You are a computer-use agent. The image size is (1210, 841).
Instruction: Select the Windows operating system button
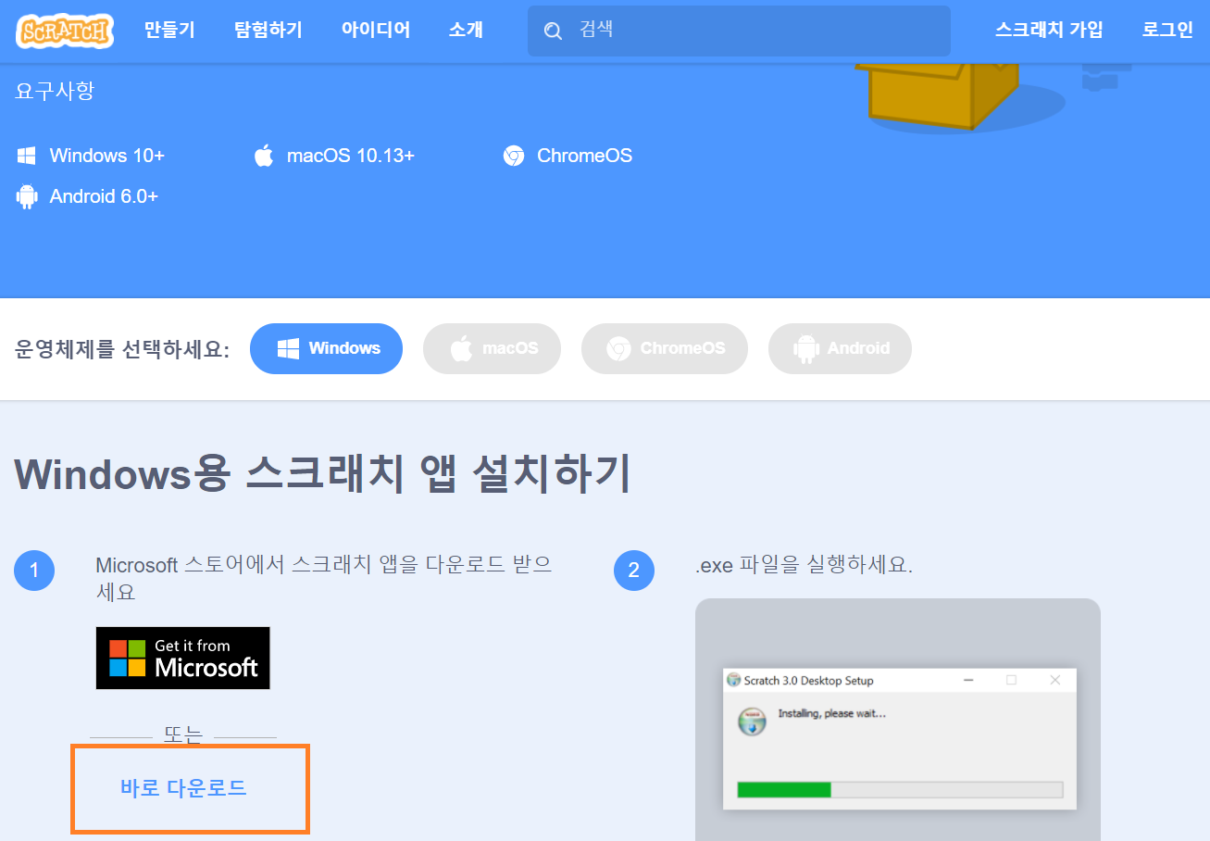(326, 348)
